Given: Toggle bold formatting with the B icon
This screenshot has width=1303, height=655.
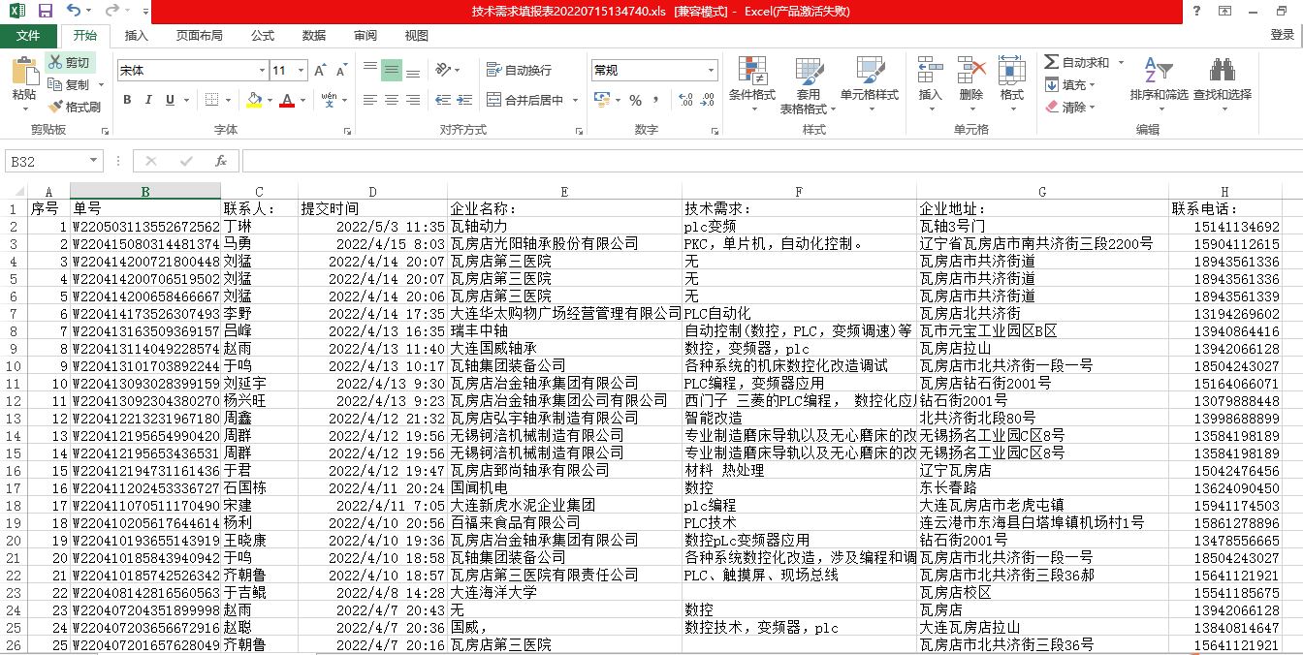Looking at the screenshot, I should pos(126,100).
